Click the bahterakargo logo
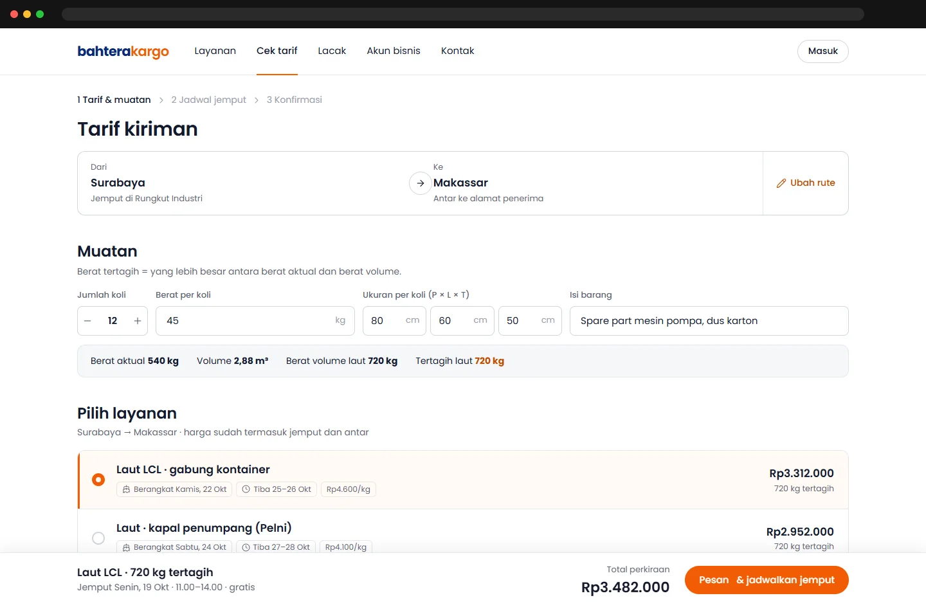Screen dimensions: 926x607 point(123,51)
